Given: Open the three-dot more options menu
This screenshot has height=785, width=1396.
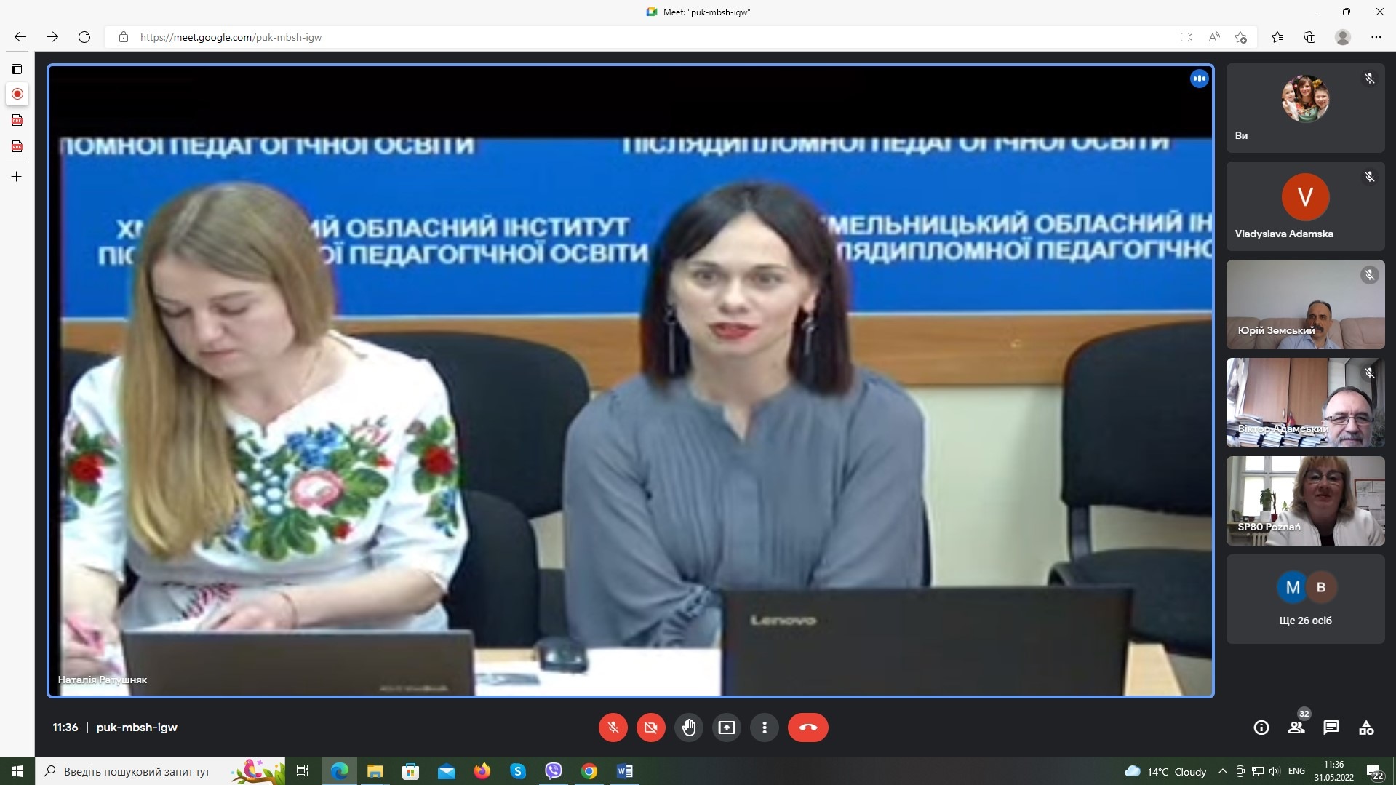Looking at the screenshot, I should click(x=764, y=728).
